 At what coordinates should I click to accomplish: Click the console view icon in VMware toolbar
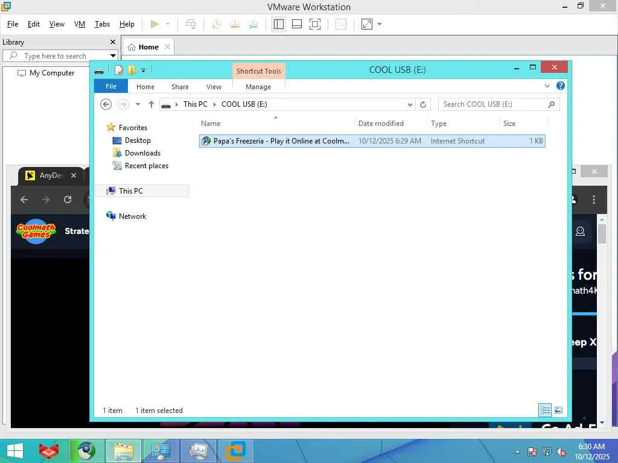[341, 24]
